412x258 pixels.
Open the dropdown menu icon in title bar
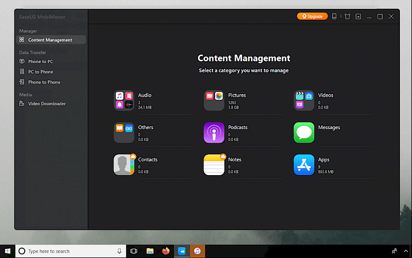point(358,16)
